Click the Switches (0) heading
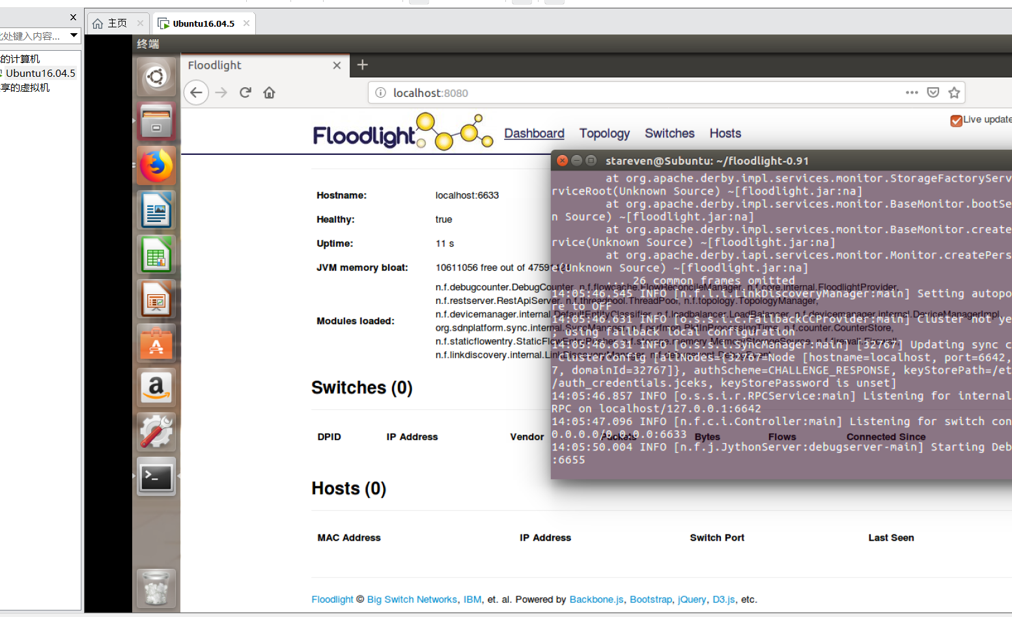 (x=362, y=387)
